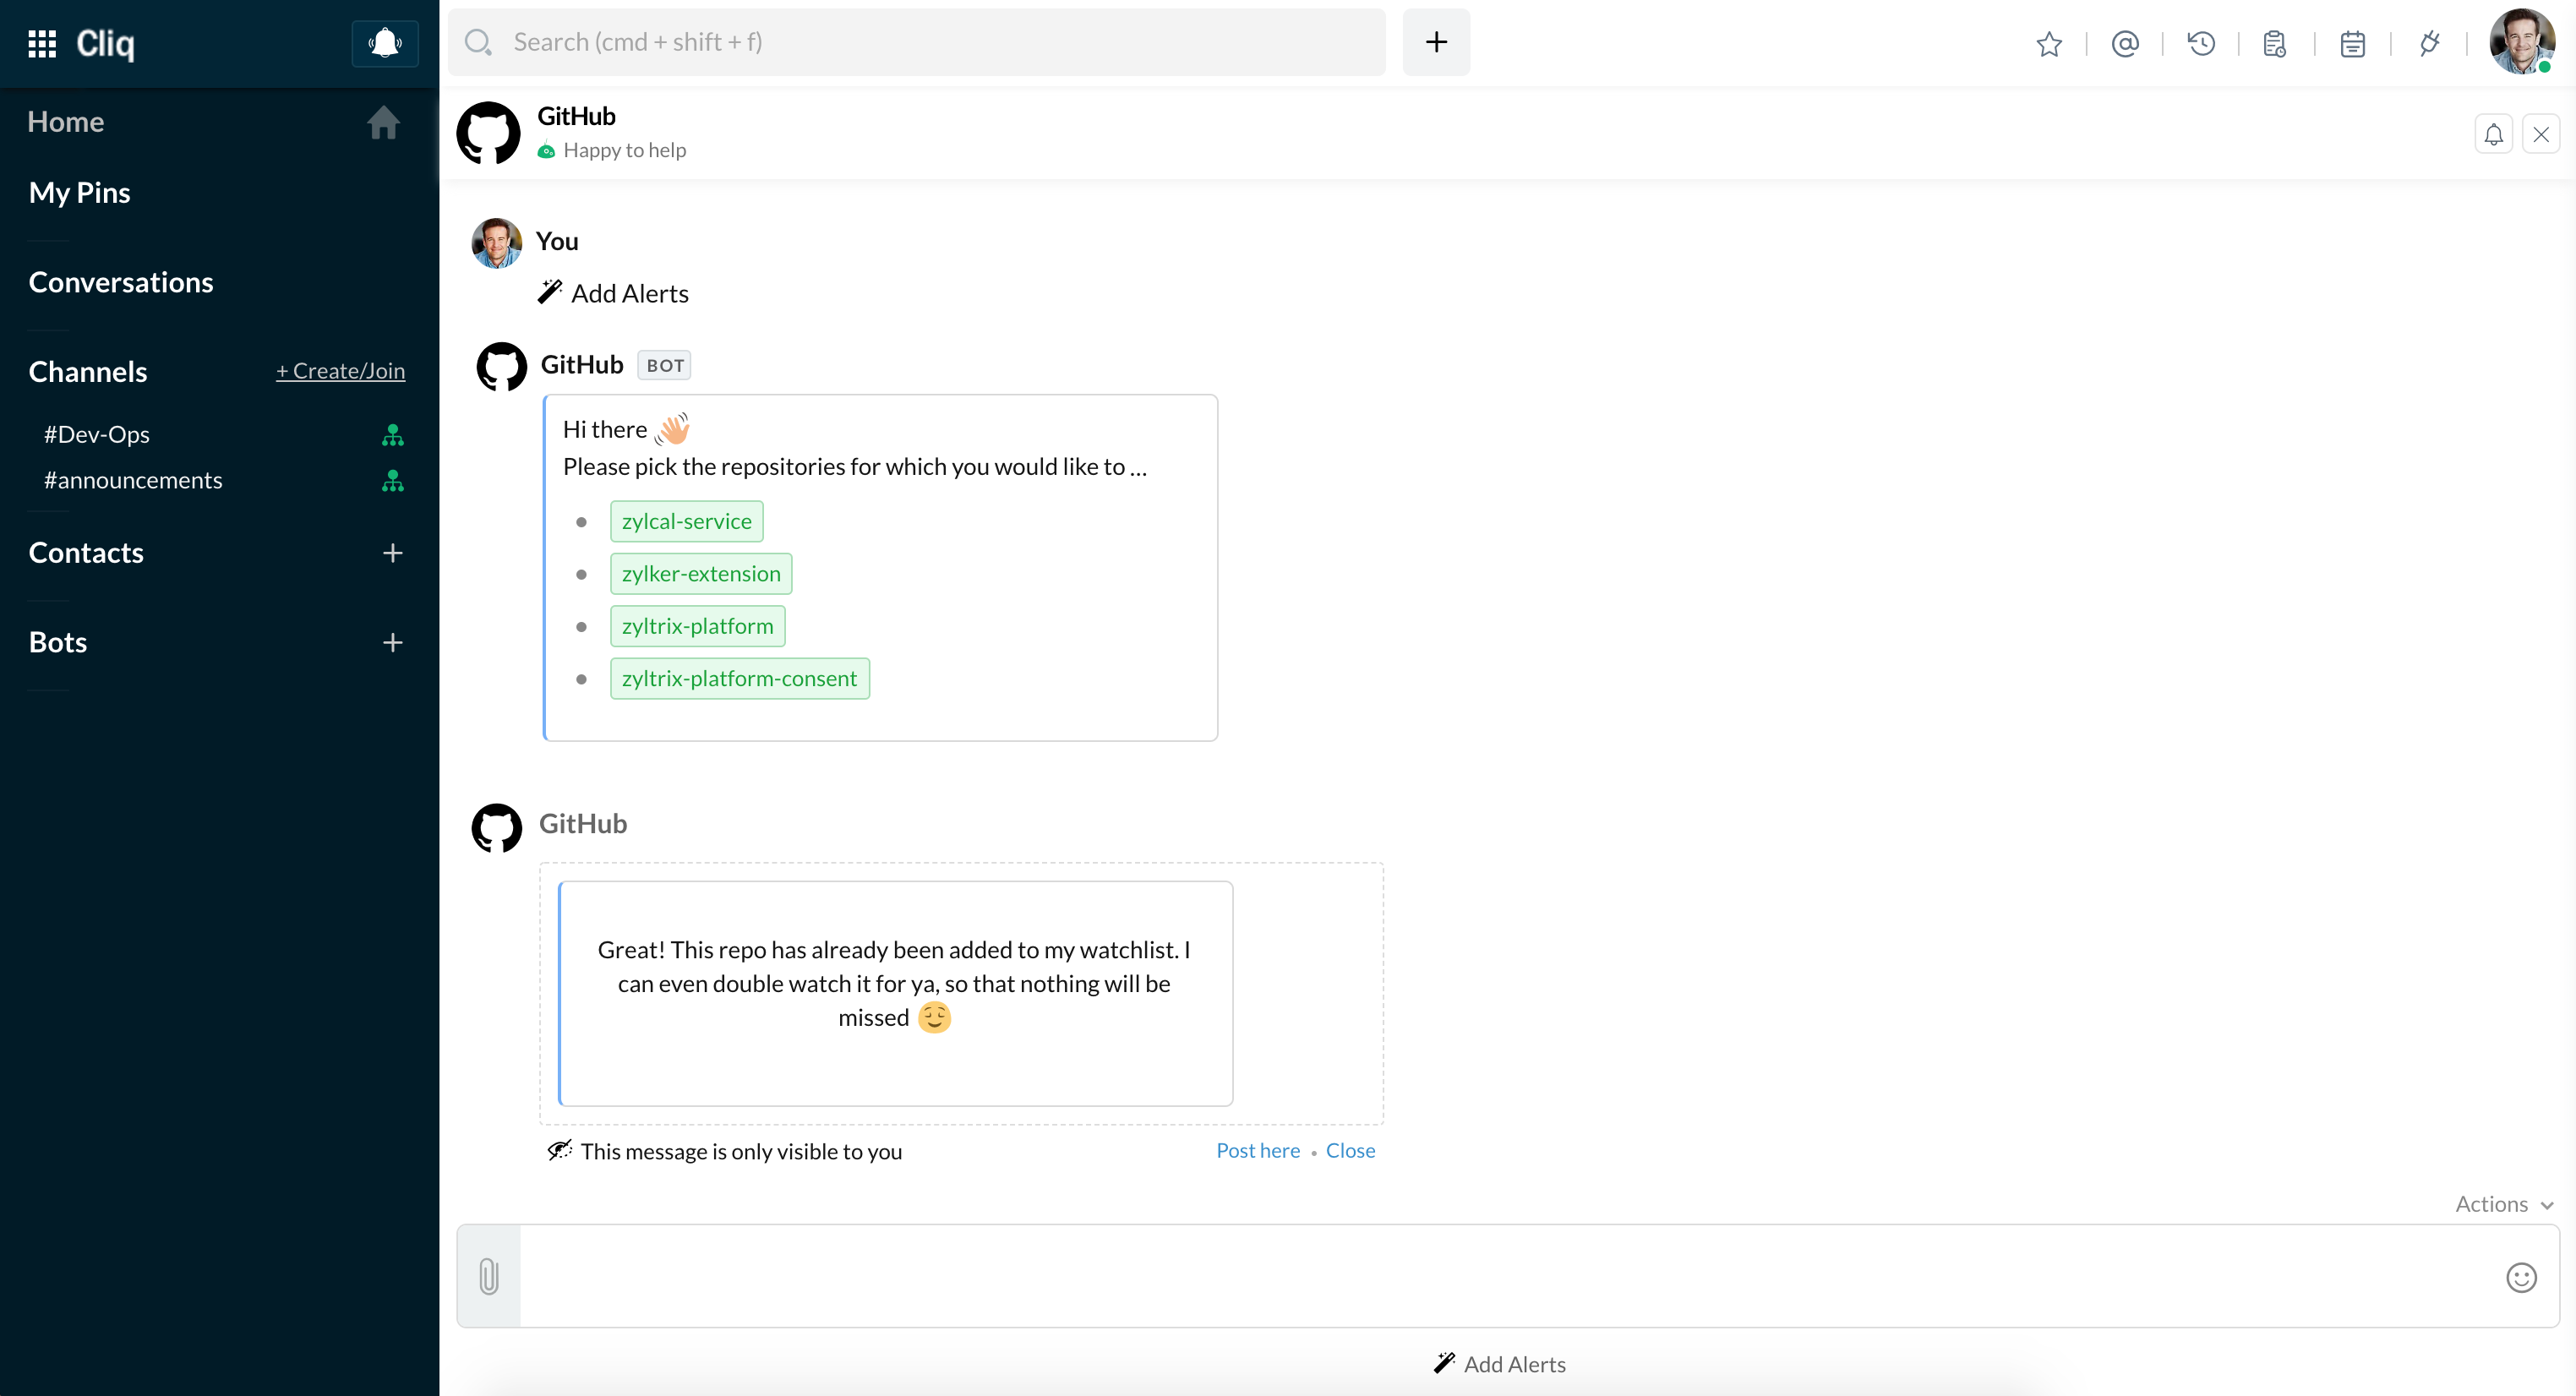
Task: Click the bottom Add Alerts suggestion
Action: pos(1500,1364)
